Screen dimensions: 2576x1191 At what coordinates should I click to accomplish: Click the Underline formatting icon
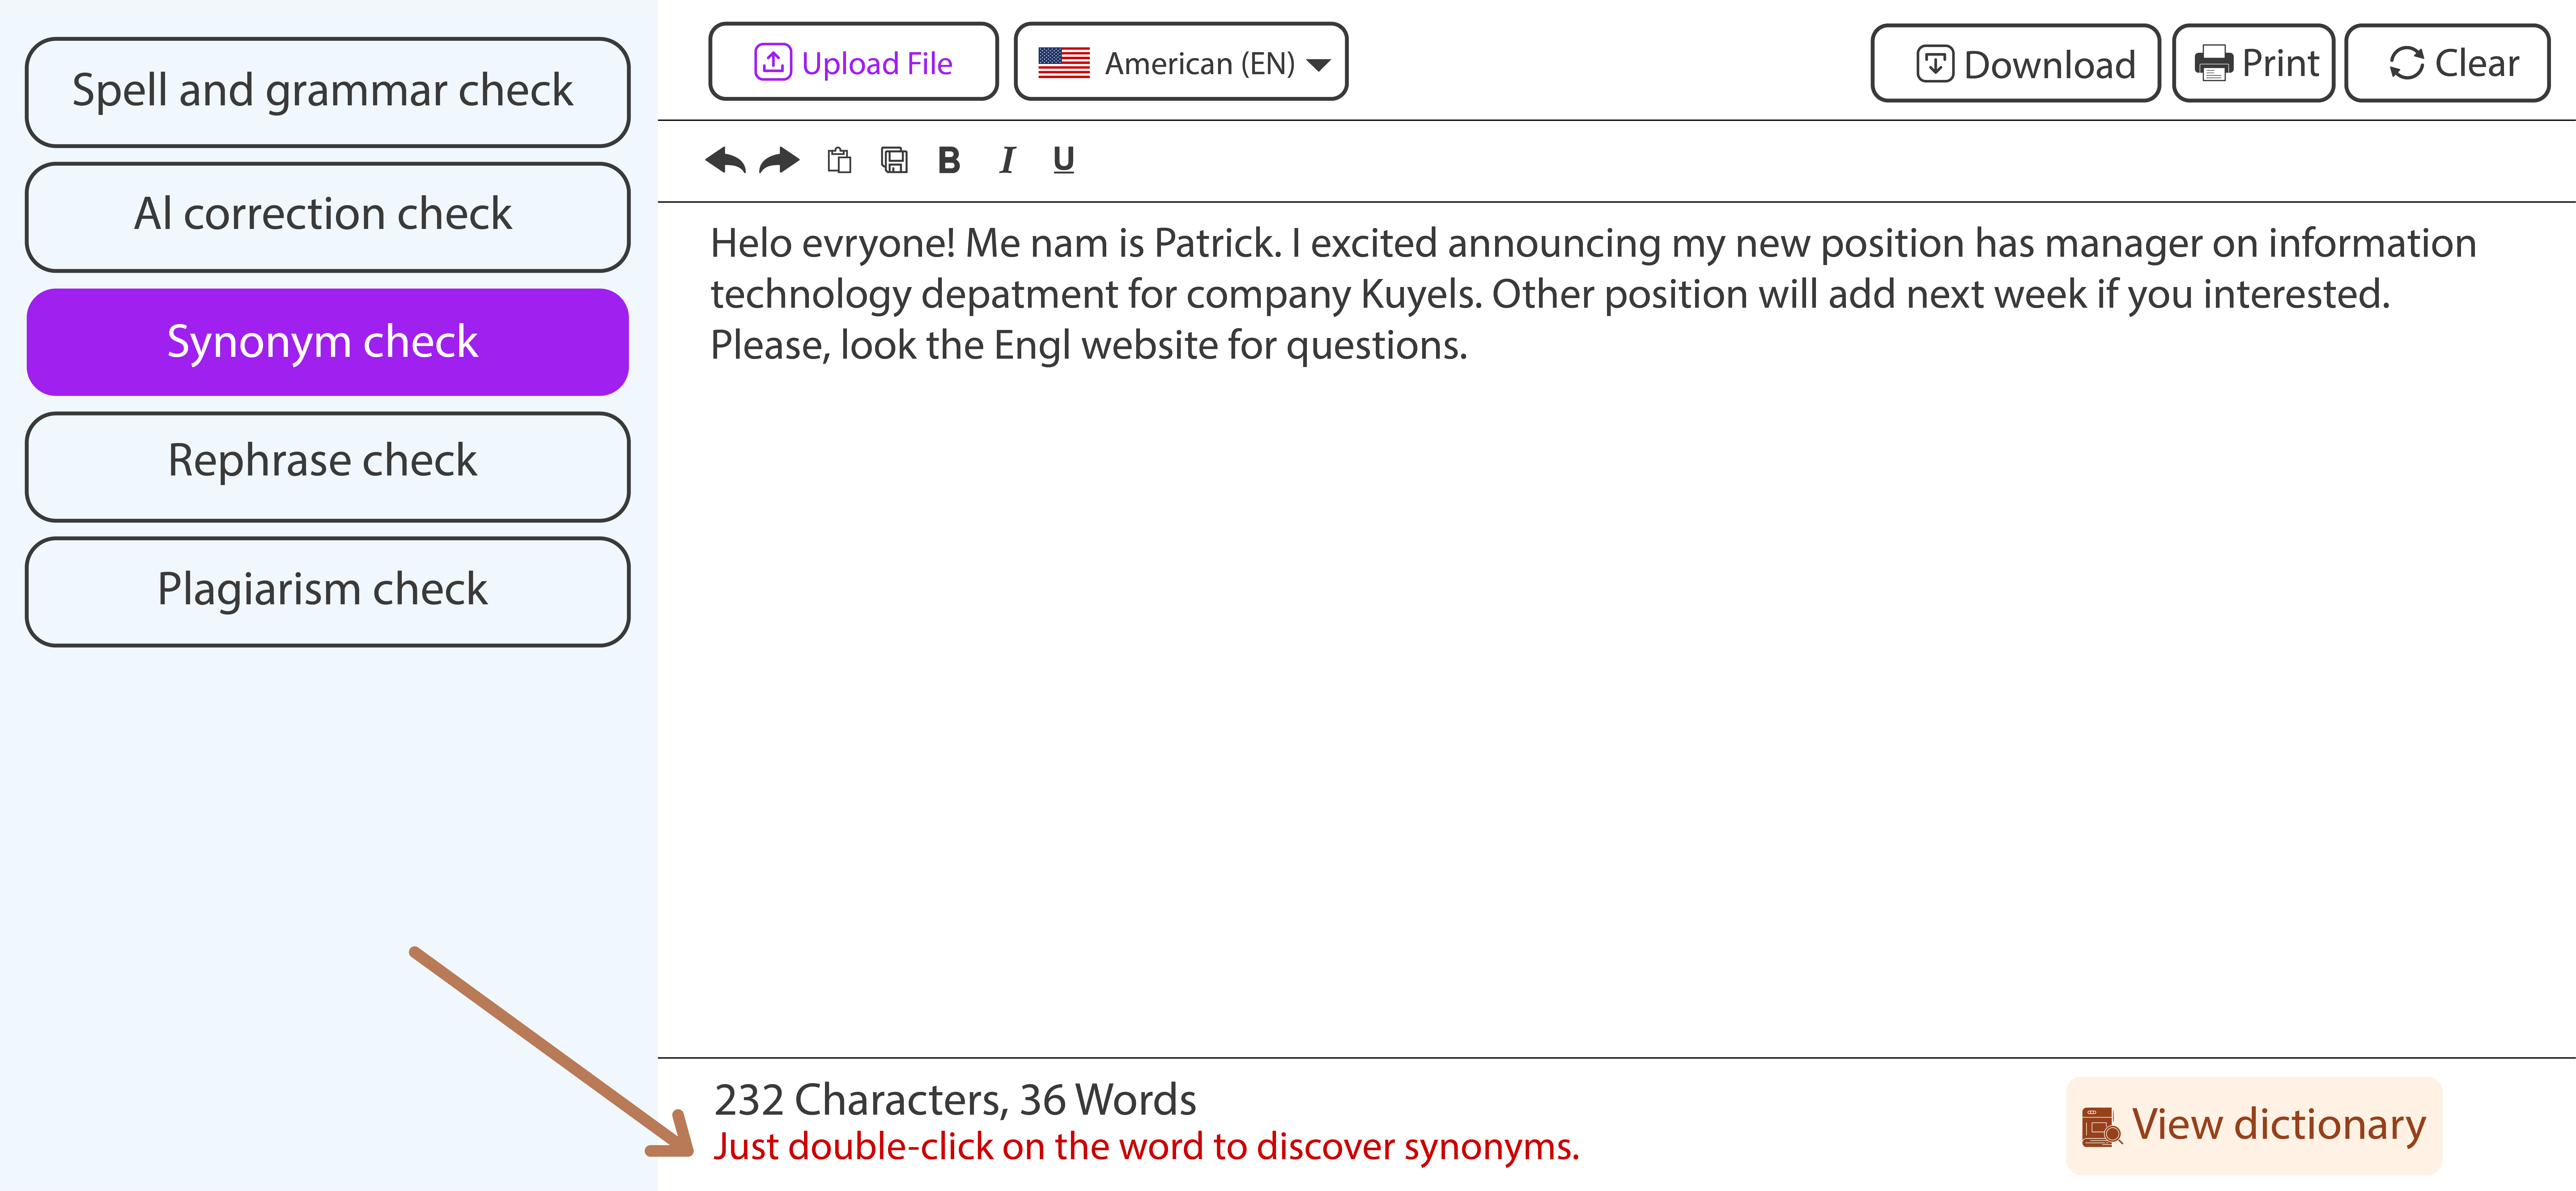point(1065,159)
